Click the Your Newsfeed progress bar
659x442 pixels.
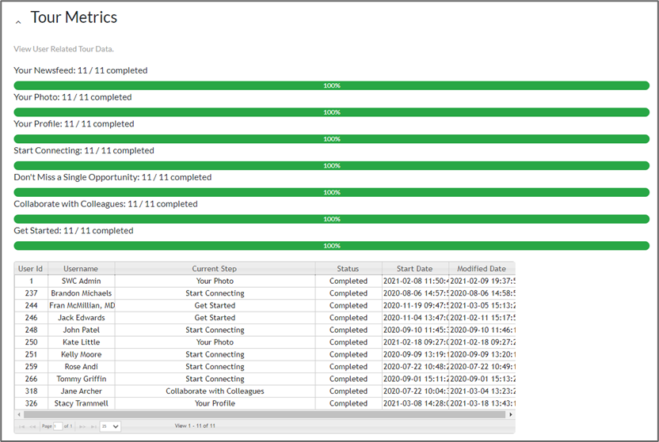[331, 85]
